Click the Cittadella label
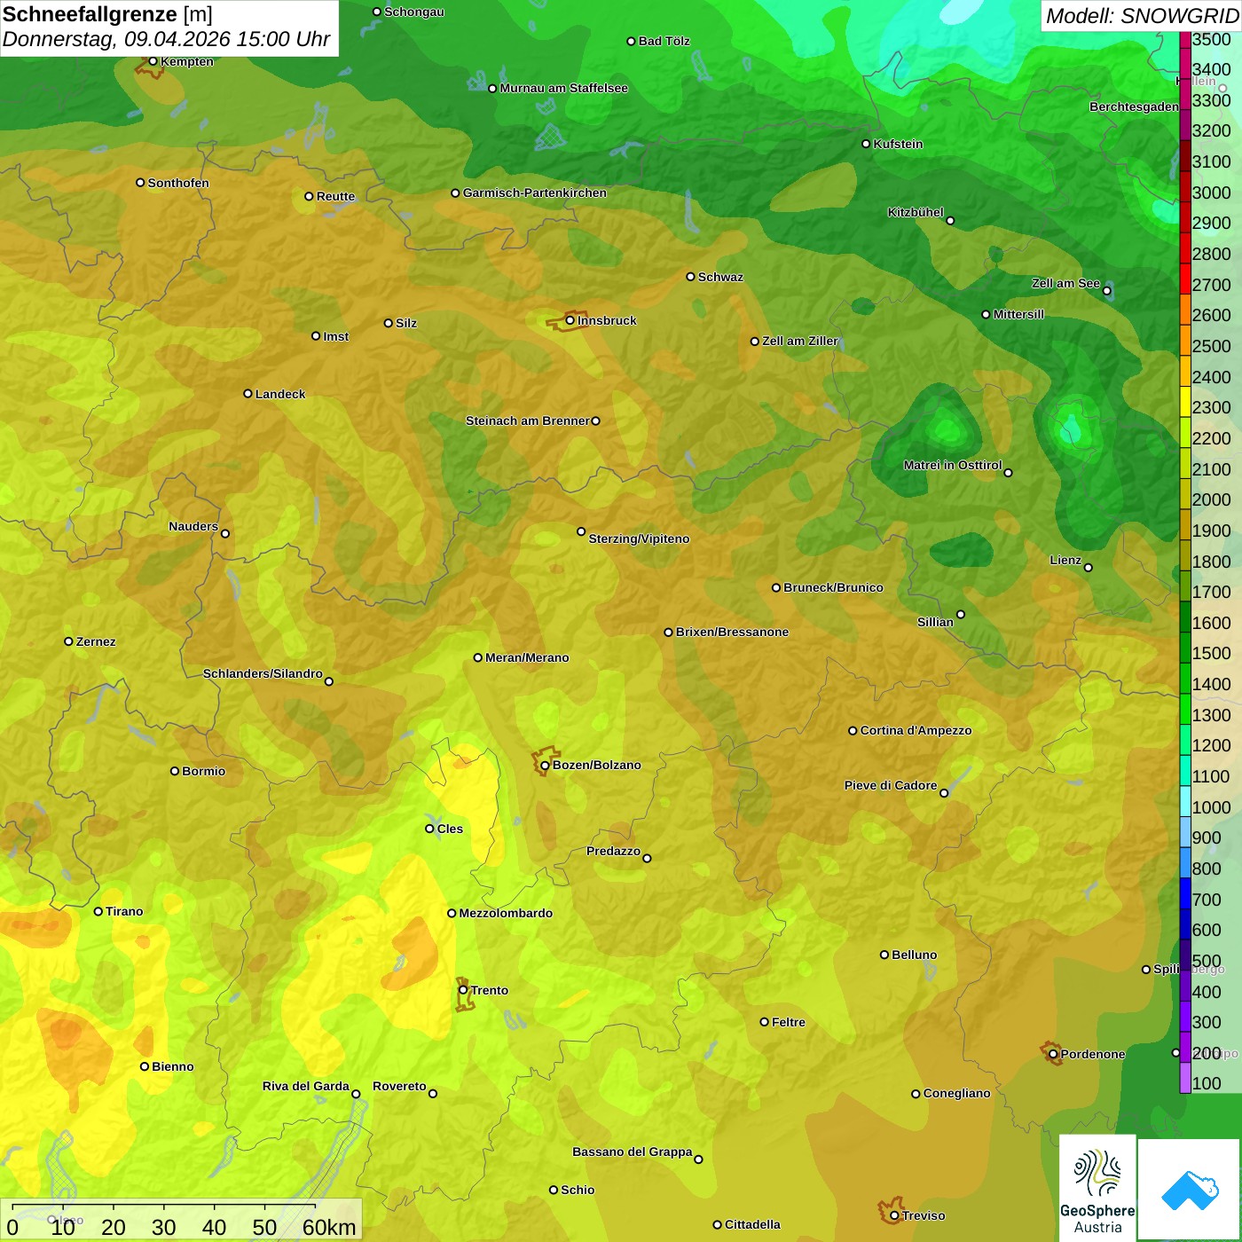The width and height of the screenshot is (1242, 1242). point(752,1224)
